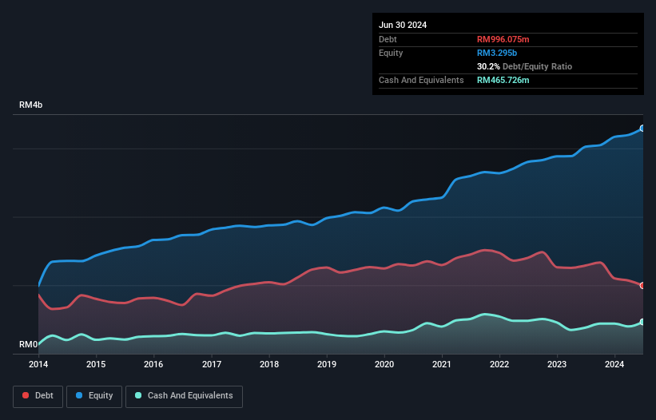
Task: Toggle the Debt series legend button
Action: coord(38,396)
